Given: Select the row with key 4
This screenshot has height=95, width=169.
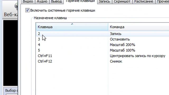Looking at the screenshot, I should (x=102, y=45).
